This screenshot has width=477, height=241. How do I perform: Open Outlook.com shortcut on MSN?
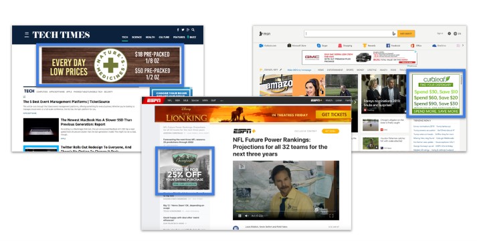[x=268, y=45]
